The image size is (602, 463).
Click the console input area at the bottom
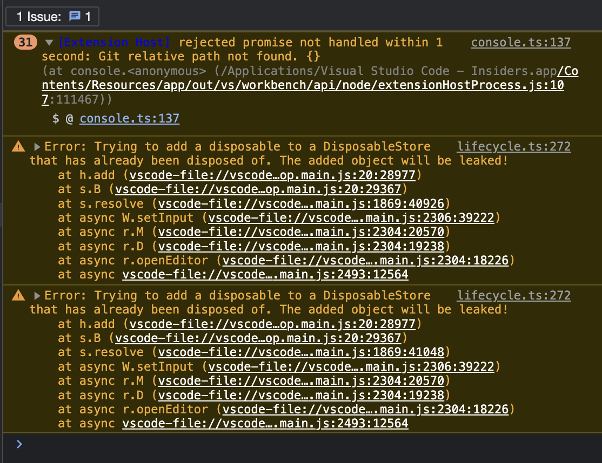tap(270, 444)
